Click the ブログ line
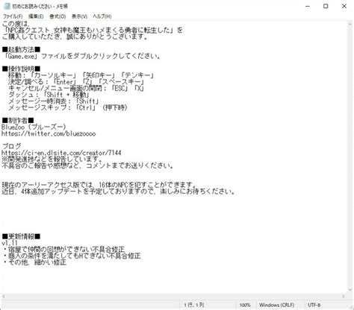This screenshot has width=354, height=310. (11, 146)
